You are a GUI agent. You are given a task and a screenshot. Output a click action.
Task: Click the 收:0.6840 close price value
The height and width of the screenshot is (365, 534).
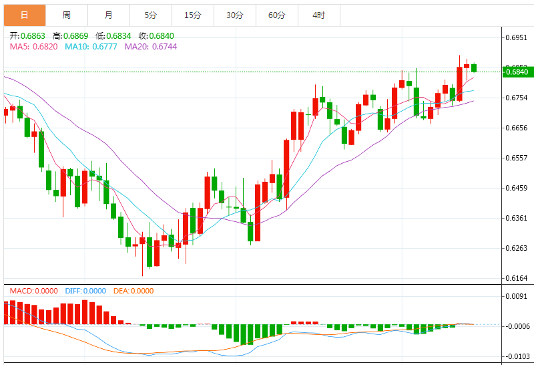(x=156, y=36)
